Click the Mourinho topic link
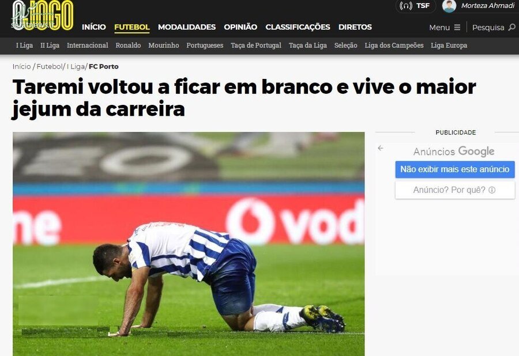This screenshot has height=356, width=519. pyautogui.click(x=164, y=46)
